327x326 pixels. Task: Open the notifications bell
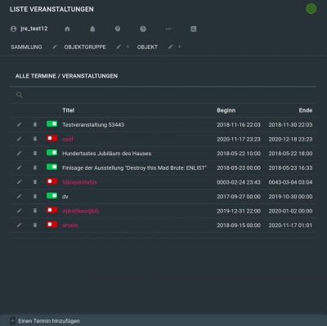(92, 29)
